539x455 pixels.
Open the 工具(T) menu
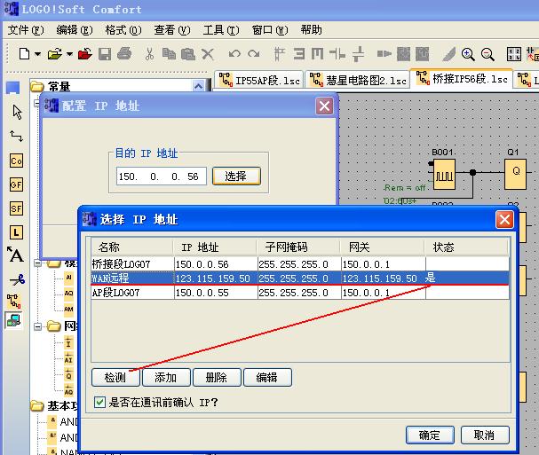click(221, 30)
